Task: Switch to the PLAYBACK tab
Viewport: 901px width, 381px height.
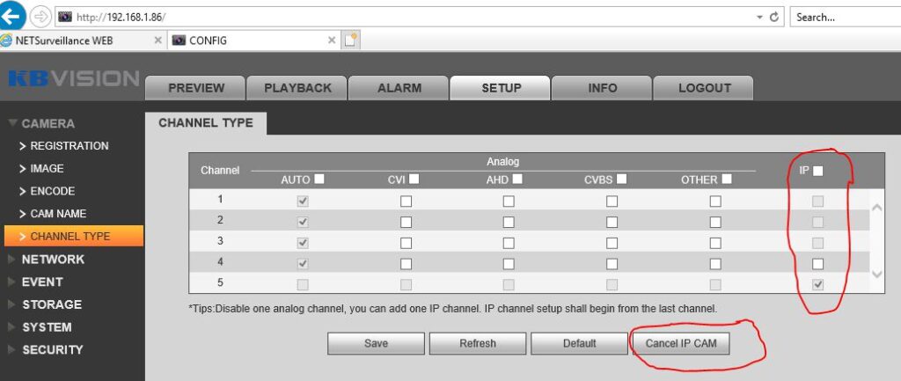Action: 297,88
